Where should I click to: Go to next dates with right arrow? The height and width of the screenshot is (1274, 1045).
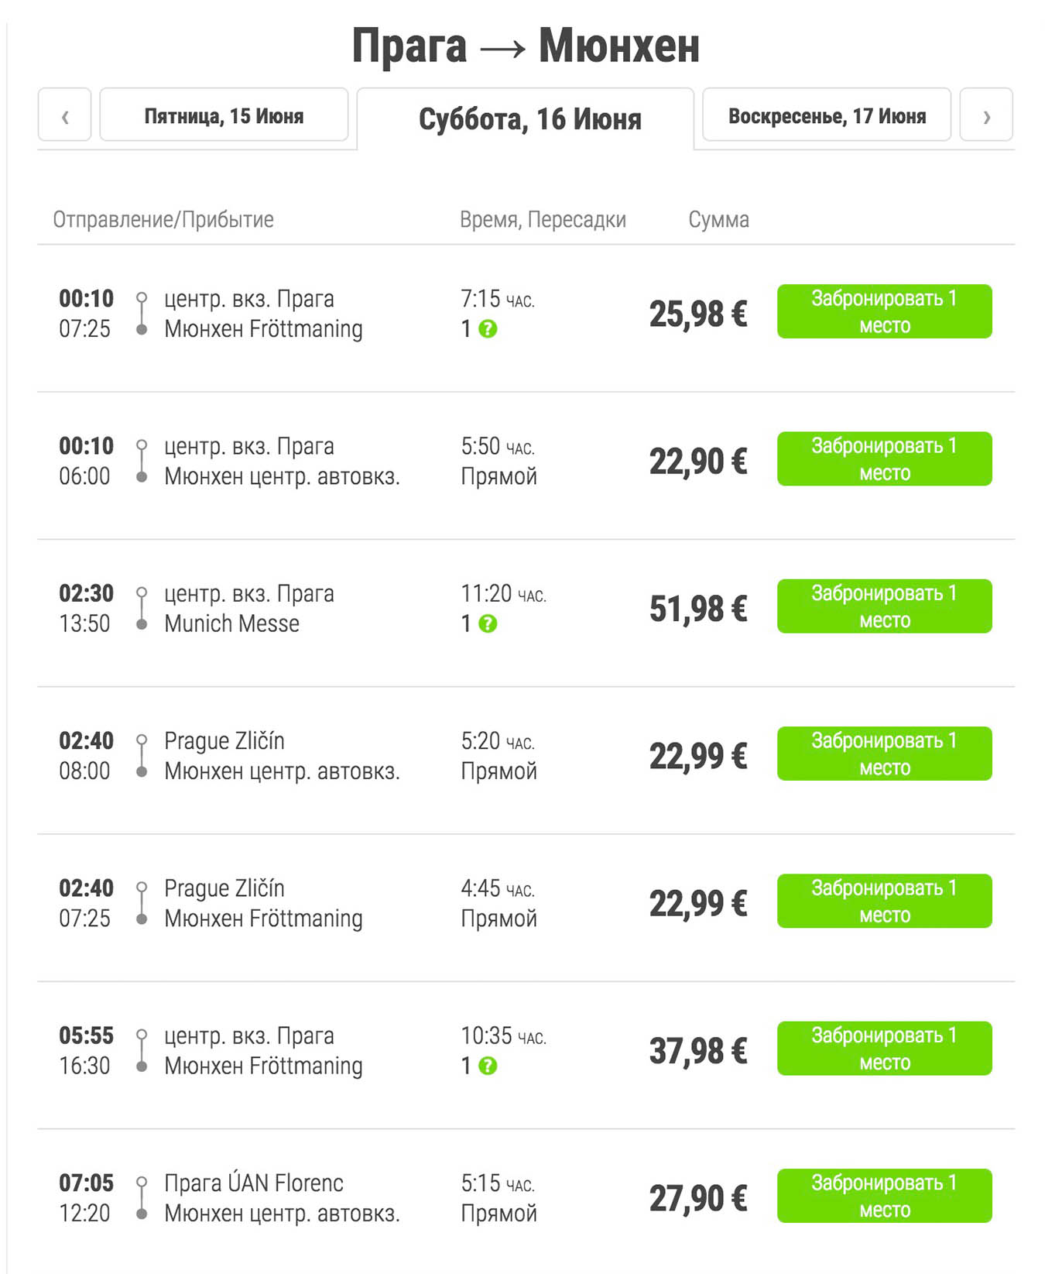[986, 116]
